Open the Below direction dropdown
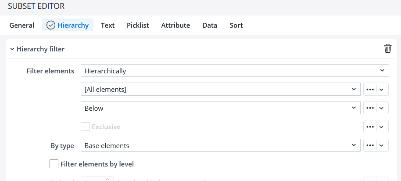 point(220,108)
